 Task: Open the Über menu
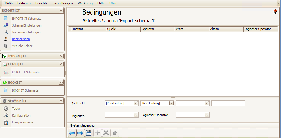(x=113, y=3)
